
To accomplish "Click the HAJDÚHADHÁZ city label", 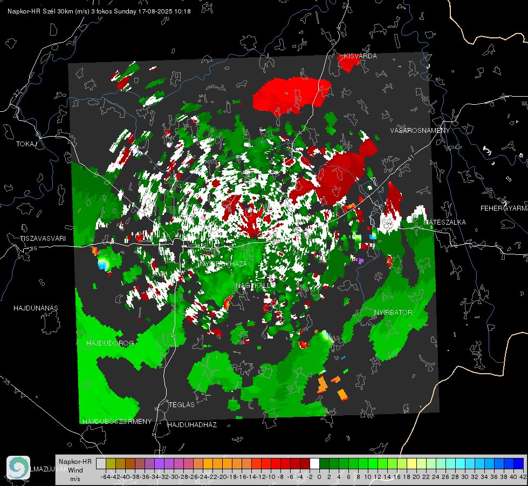I will tap(192, 425).
